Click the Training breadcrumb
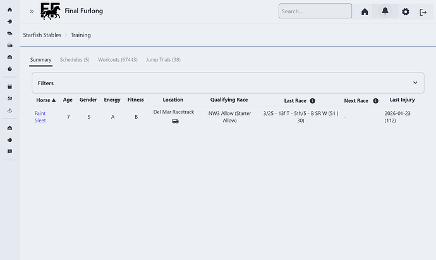Image resolution: width=436 pixels, height=260 pixels. coord(81,35)
